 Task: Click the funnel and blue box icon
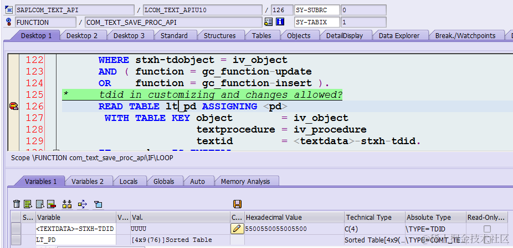pos(98,204)
